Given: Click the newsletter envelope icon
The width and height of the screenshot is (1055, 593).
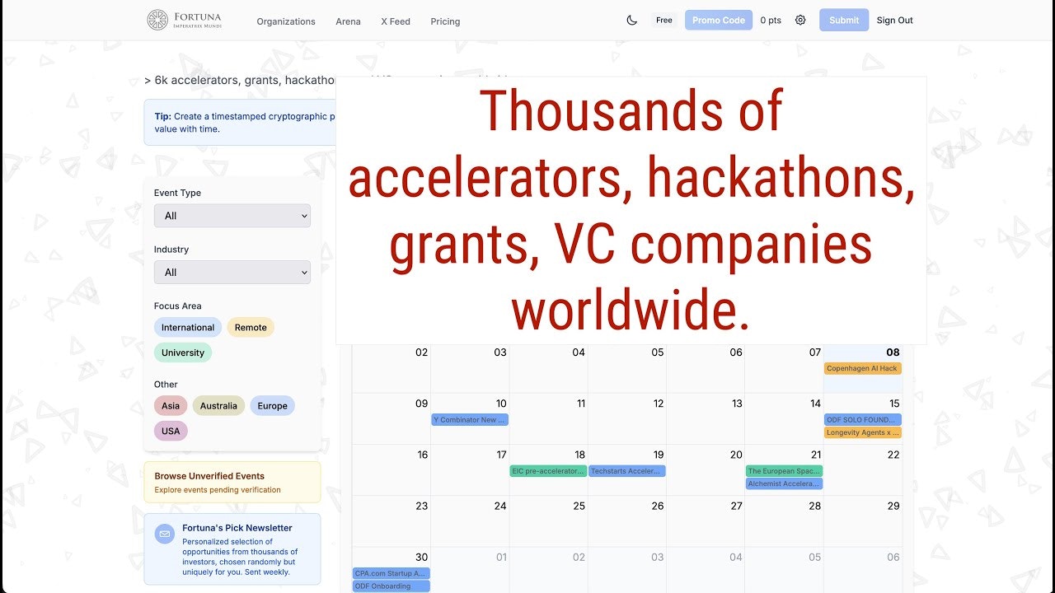Looking at the screenshot, I should (x=165, y=534).
